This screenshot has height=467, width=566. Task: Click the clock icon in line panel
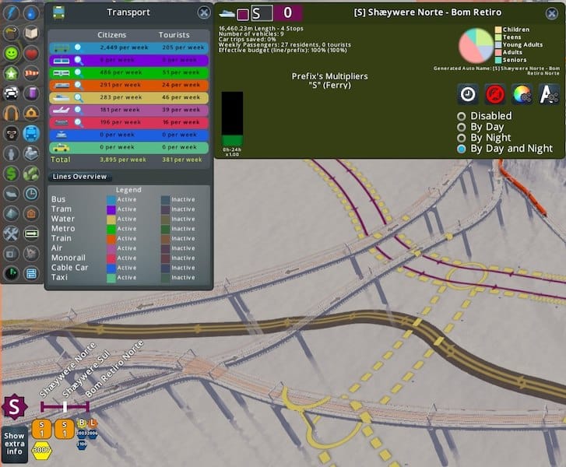468,94
